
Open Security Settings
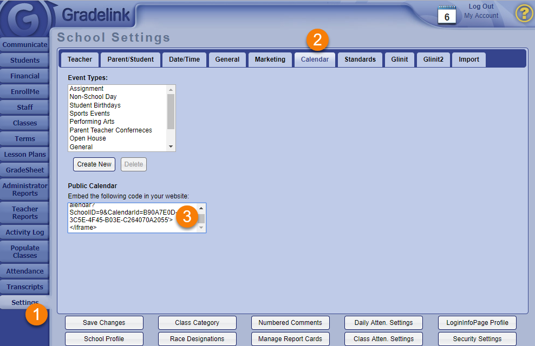click(x=477, y=339)
